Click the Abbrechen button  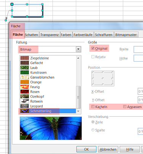tap(108, 149)
